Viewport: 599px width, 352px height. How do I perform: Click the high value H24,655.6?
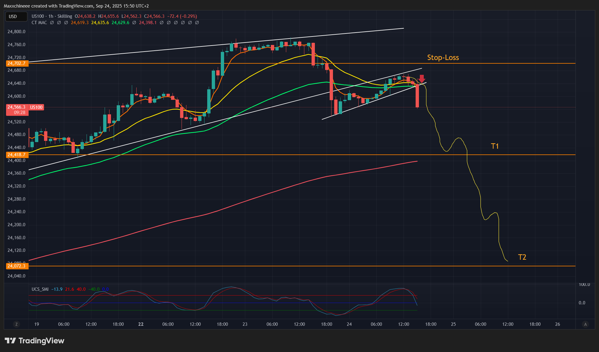pyautogui.click(x=109, y=16)
